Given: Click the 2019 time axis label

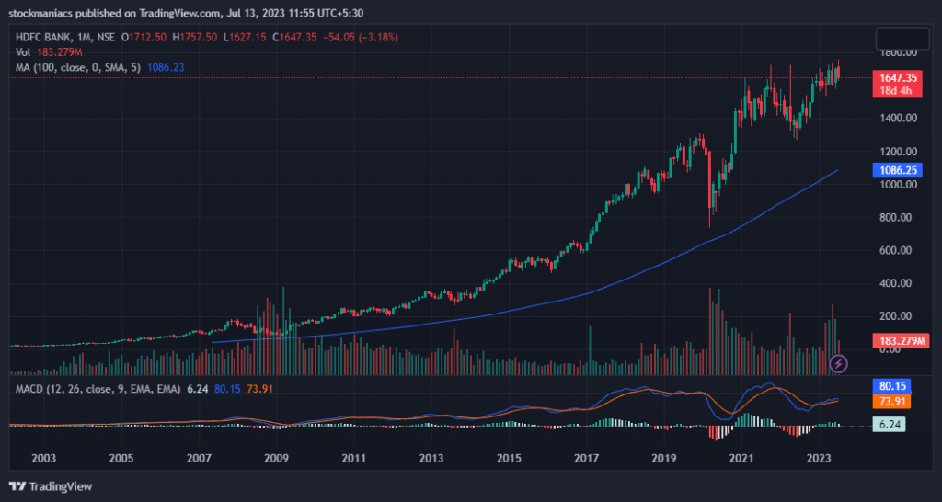Looking at the screenshot, I should coord(664,458).
